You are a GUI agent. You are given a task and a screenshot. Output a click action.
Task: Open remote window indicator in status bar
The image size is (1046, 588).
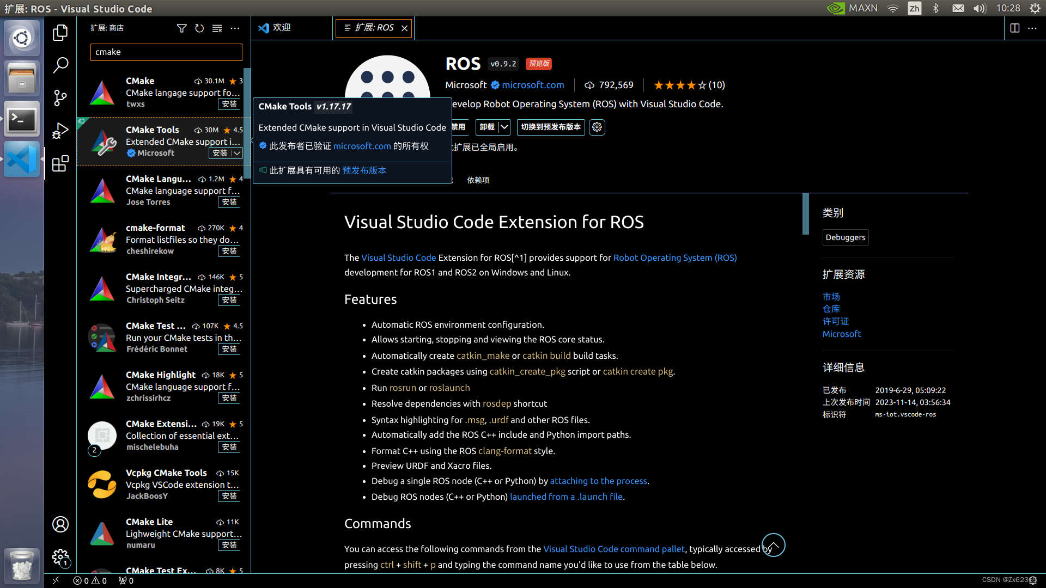pyautogui.click(x=56, y=580)
